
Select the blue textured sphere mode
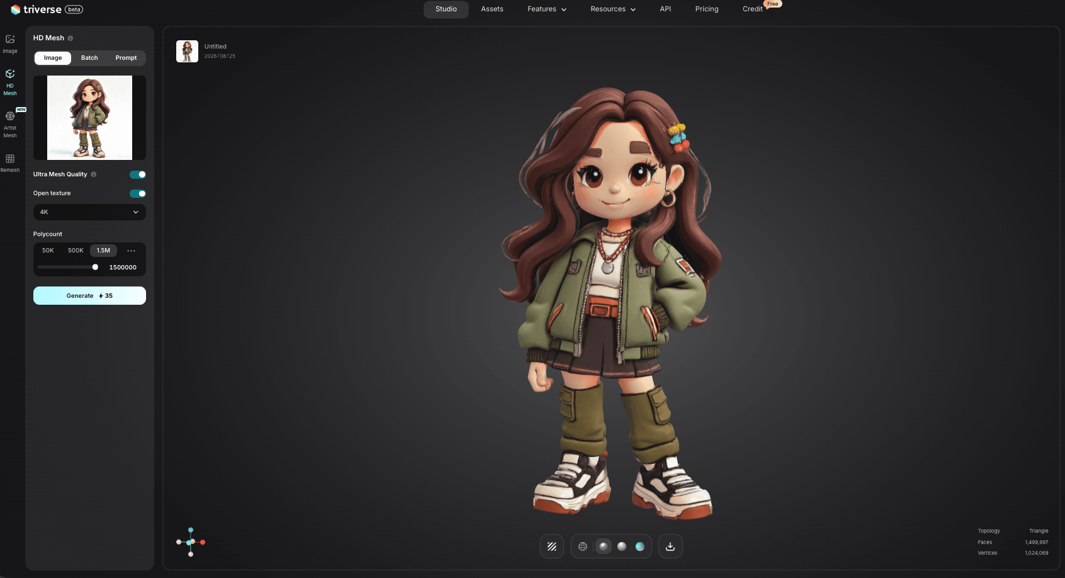click(640, 547)
